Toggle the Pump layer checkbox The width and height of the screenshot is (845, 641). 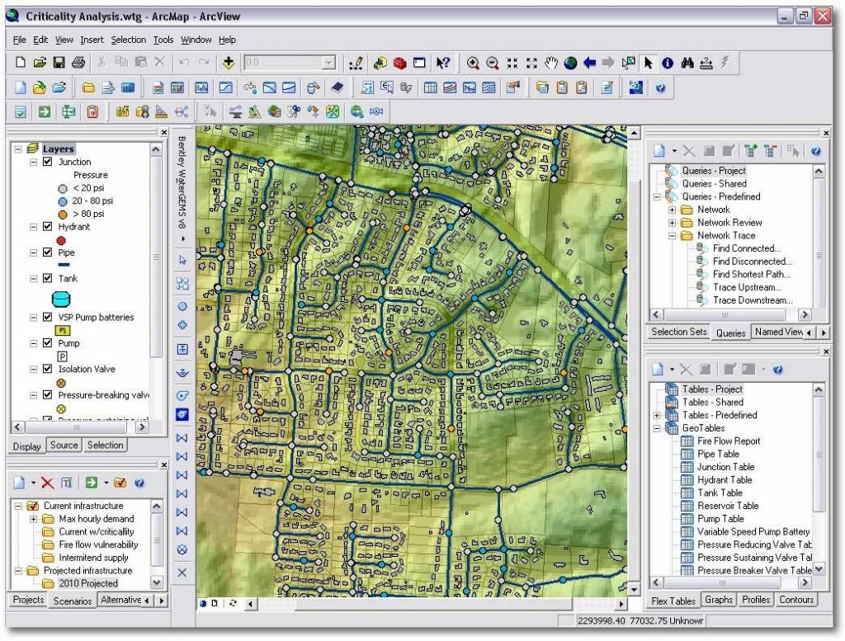[47, 342]
